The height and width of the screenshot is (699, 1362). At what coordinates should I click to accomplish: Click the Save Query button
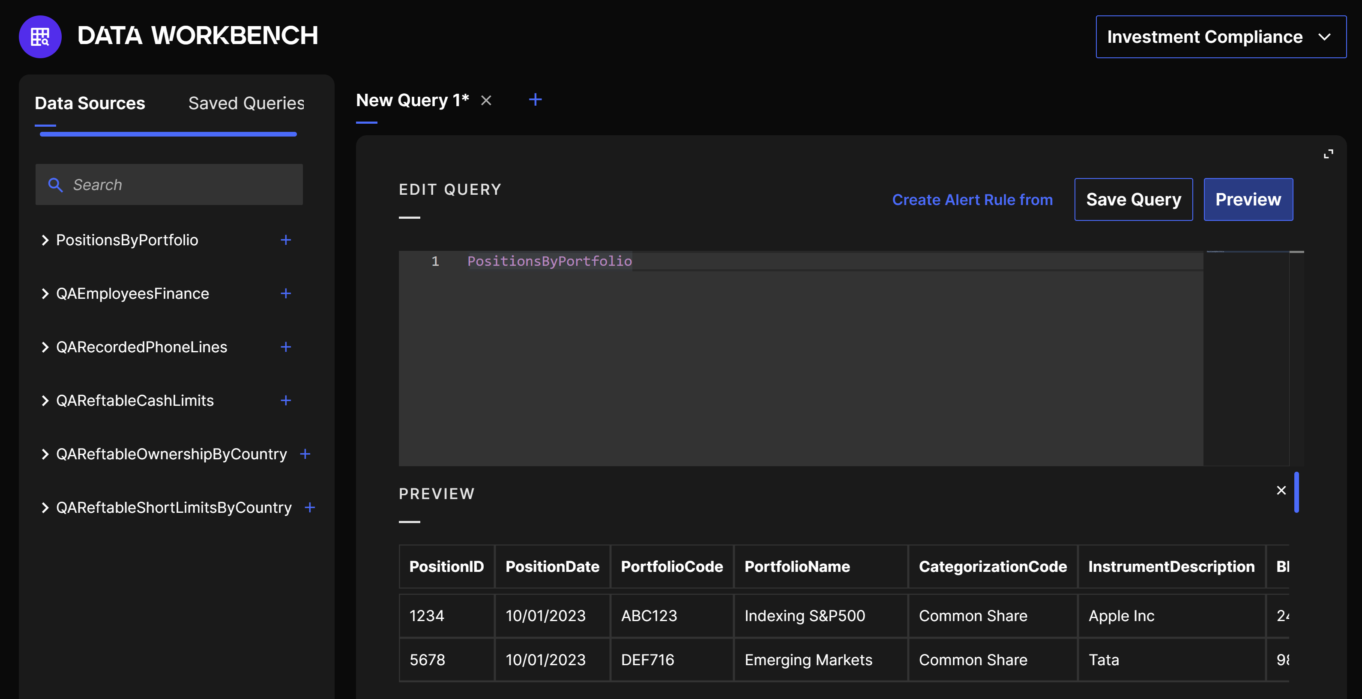click(1133, 199)
